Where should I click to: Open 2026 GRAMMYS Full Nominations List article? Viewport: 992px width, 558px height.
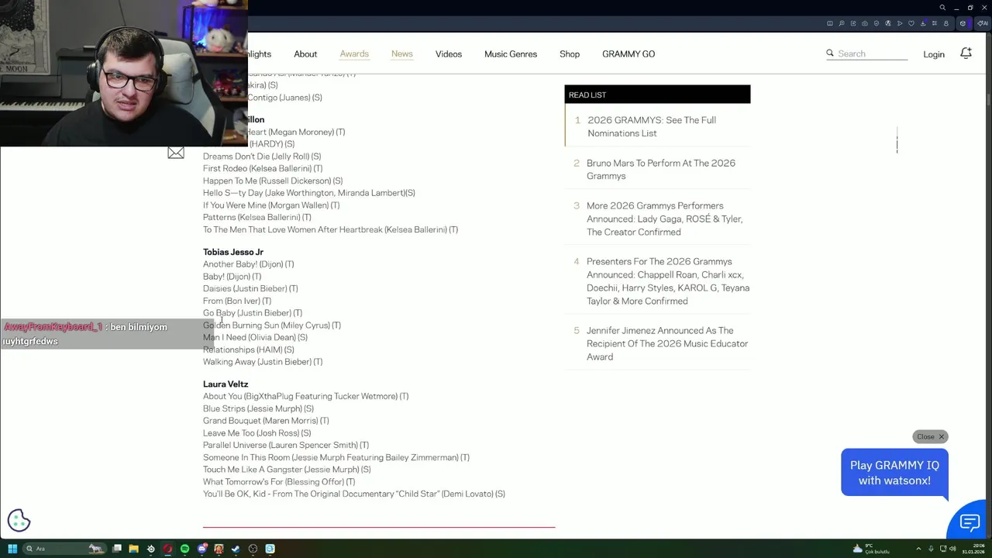pos(652,126)
